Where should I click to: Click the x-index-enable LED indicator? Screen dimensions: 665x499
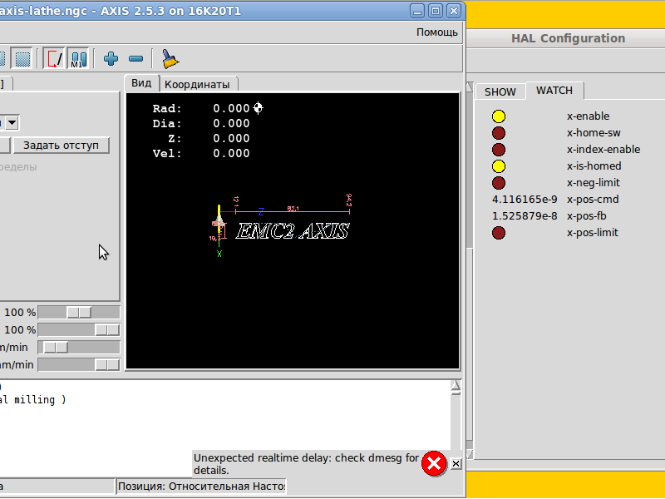tap(499, 150)
